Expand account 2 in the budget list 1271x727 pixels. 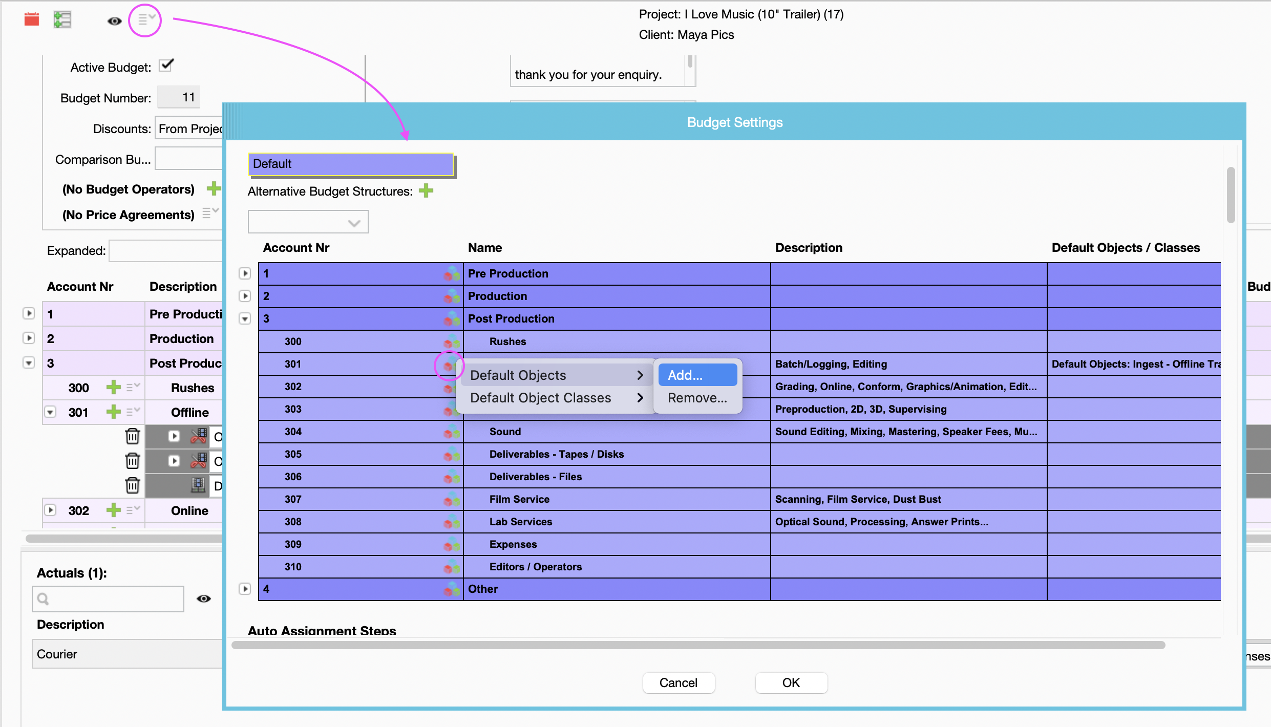(29, 338)
